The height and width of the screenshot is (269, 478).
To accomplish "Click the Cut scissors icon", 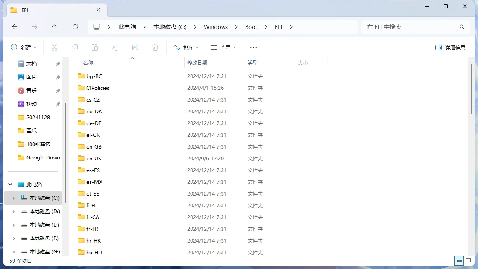I will click(x=55, y=47).
